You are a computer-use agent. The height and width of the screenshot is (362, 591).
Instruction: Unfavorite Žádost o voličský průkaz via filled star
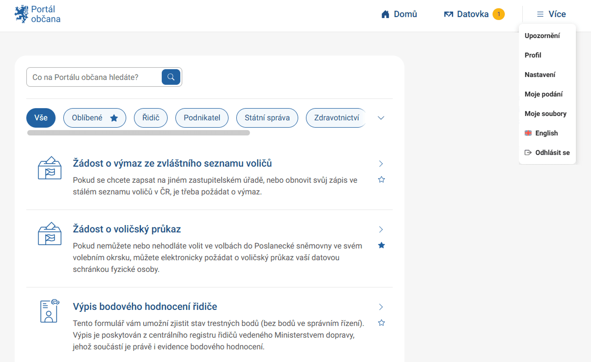point(381,245)
